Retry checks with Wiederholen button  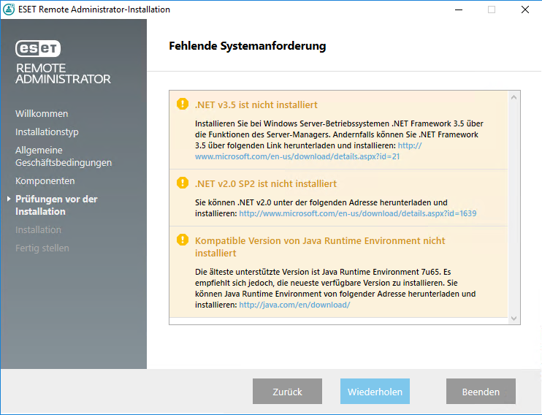point(375,392)
